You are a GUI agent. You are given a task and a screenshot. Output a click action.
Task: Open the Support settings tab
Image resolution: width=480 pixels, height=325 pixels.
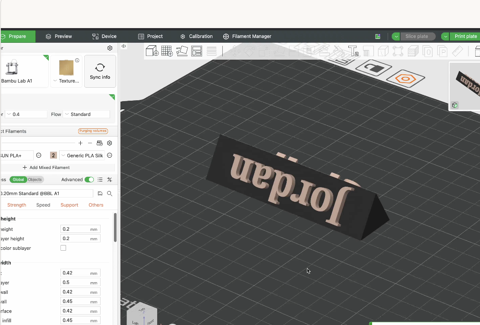click(69, 205)
